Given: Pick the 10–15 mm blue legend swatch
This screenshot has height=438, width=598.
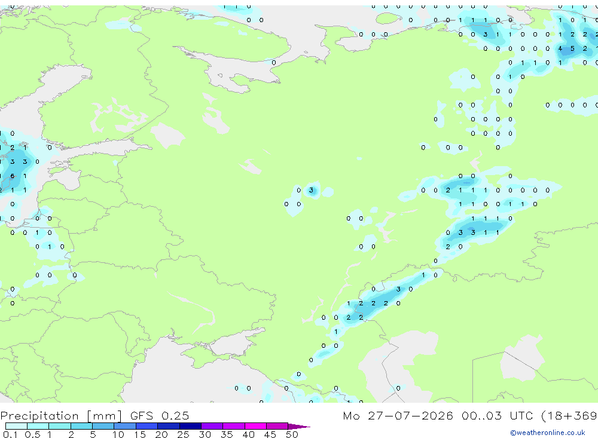Looking at the screenshot, I should [125, 426].
